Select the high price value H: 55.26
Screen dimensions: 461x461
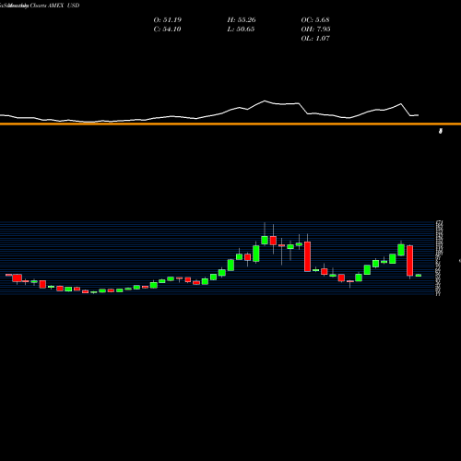pyautogui.click(x=242, y=19)
